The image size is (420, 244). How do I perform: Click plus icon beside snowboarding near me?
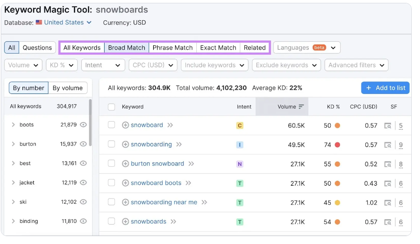[125, 202]
